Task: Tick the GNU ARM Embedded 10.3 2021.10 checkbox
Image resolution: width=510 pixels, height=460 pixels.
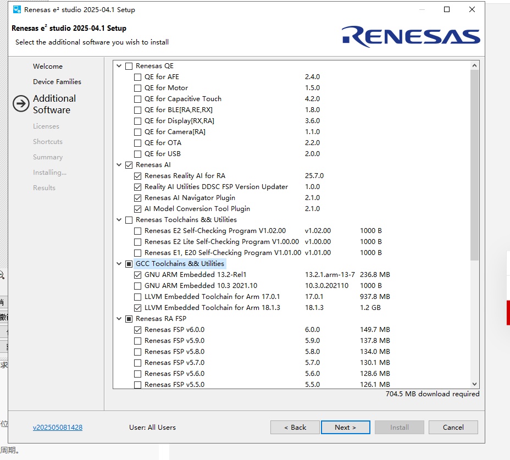Action: [x=137, y=286]
